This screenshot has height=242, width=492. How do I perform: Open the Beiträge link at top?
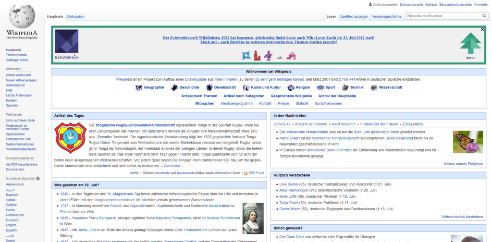point(431,5)
